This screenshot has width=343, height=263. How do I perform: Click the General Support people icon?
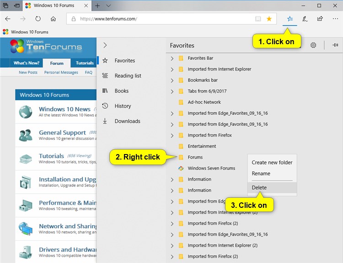point(26,135)
